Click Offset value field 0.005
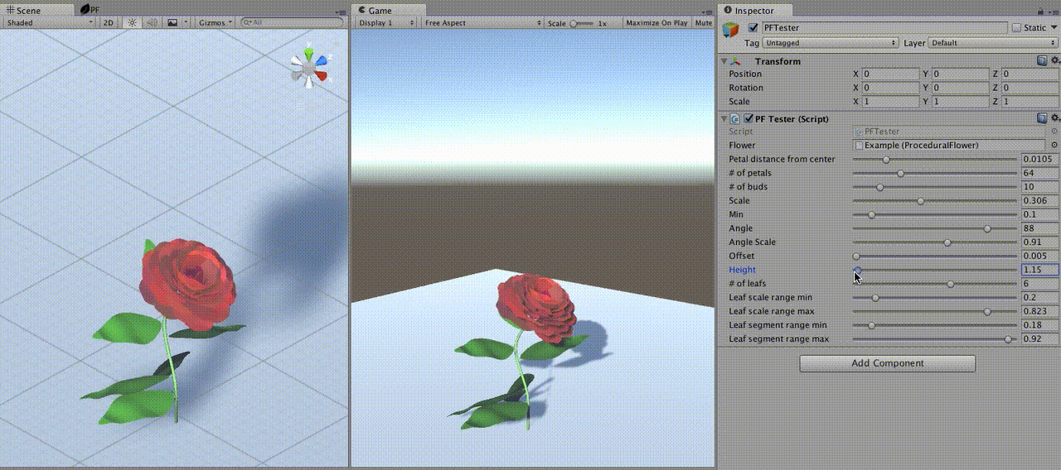Viewport: 1061px width, 470px height. pyautogui.click(x=1040, y=256)
